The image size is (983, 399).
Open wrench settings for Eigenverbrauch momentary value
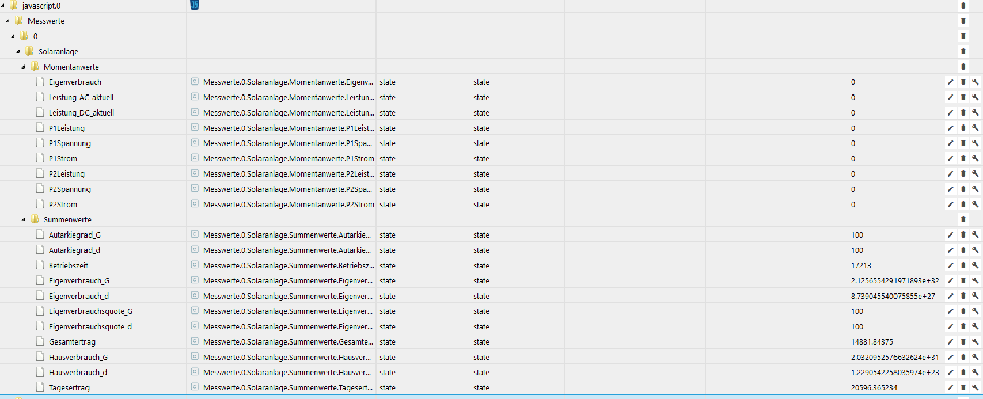click(x=976, y=82)
